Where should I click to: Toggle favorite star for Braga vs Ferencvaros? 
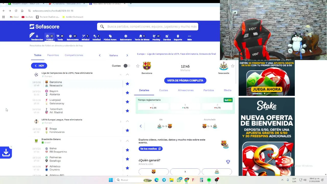[127, 130]
